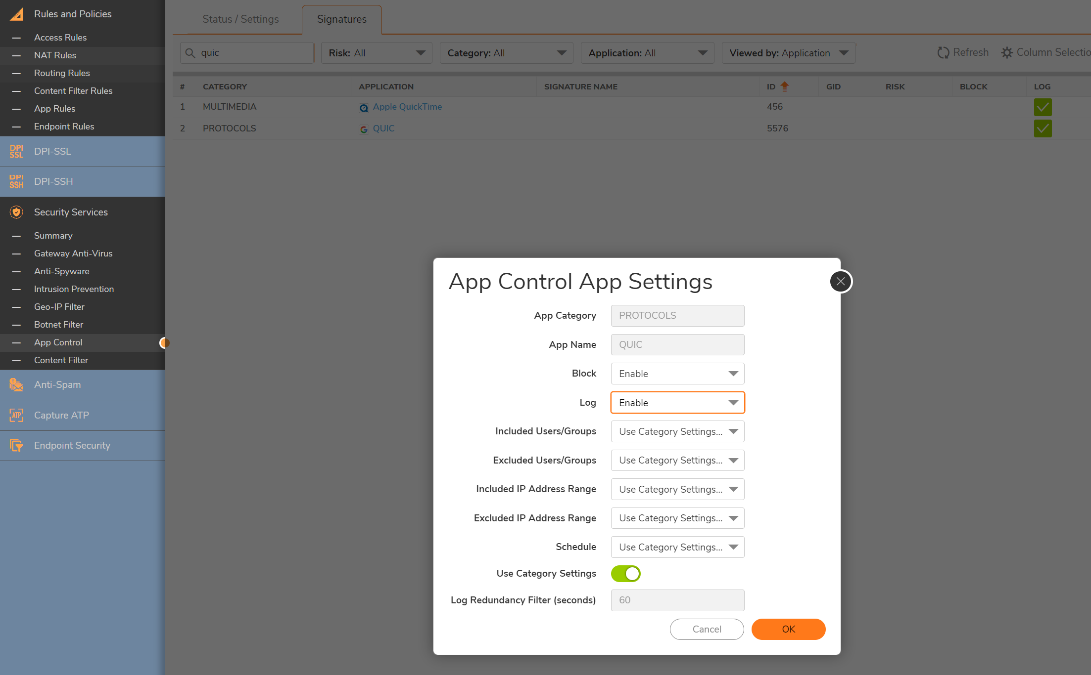Click the Refresh icon in toolbar
The width and height of the screenshot is (1091, 675).
(943, 52)
